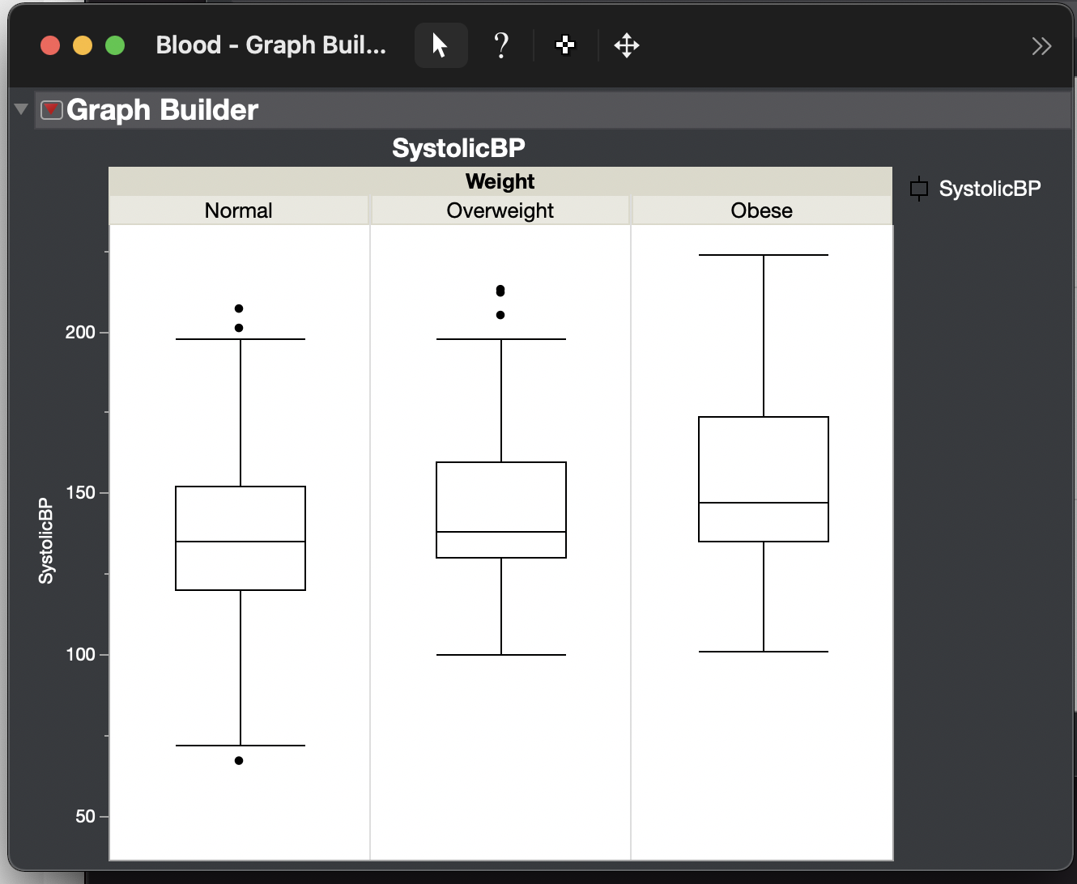
Task: Open the red triangle Graph Builder menu
Action: click(50, 109)
